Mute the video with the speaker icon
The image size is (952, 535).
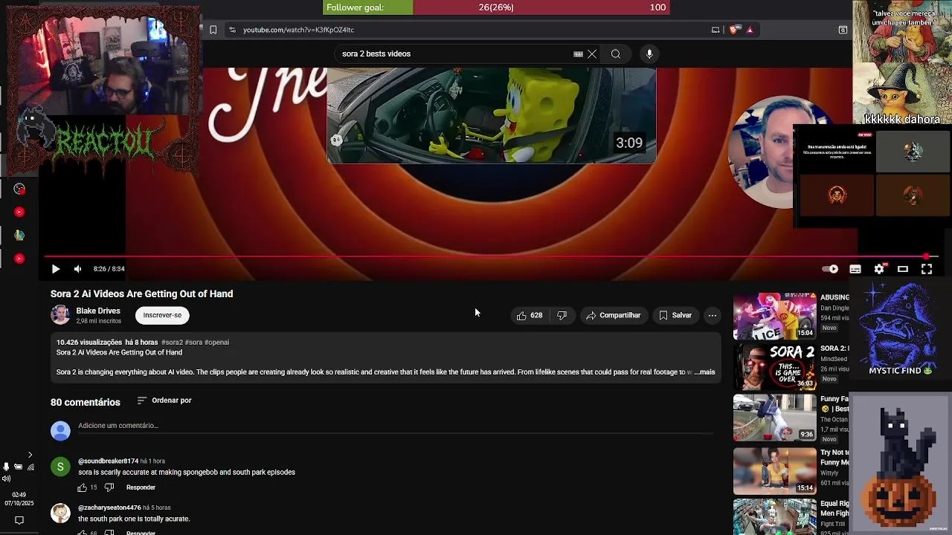(77, 269)
